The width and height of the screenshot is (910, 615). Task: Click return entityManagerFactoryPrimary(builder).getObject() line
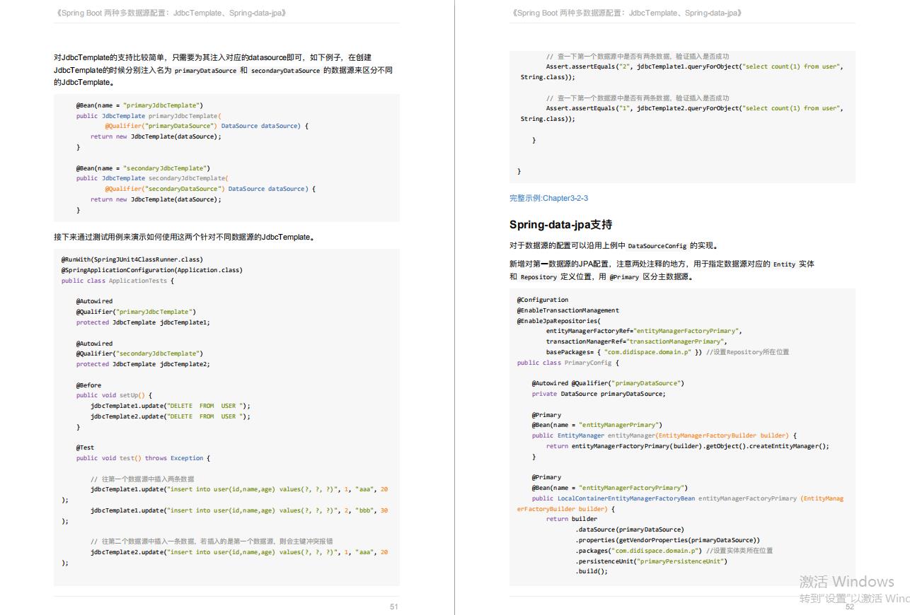pos(687,446)
